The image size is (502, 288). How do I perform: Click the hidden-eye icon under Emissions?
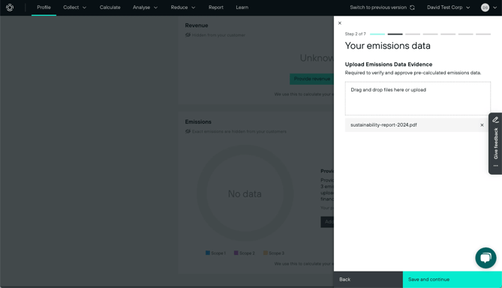(188, 131)
